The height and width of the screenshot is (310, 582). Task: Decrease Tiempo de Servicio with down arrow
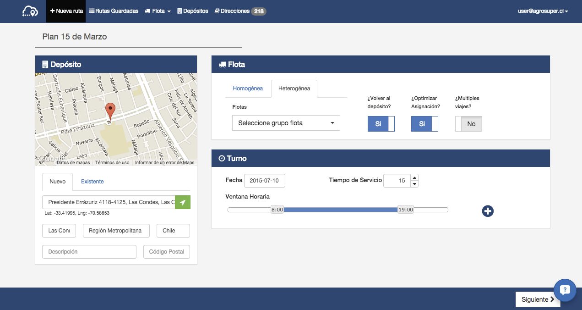pos(414,184)
